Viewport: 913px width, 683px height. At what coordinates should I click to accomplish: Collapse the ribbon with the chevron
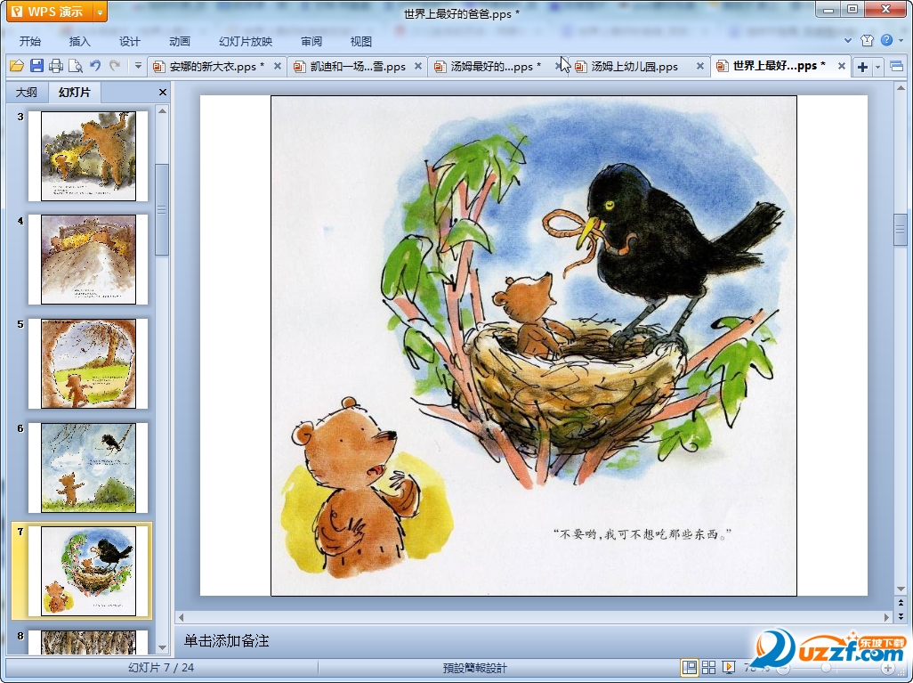848,40
